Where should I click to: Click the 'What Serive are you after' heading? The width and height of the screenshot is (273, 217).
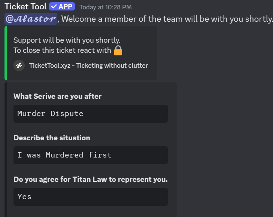[57, 96]
